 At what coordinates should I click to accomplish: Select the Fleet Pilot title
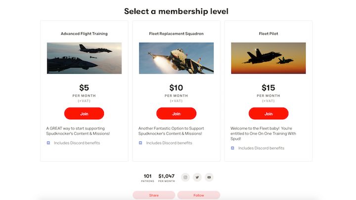click(268, 34)
